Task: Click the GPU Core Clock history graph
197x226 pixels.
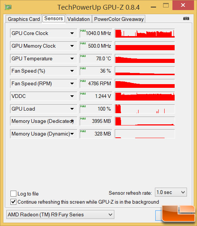Action: 145,33
